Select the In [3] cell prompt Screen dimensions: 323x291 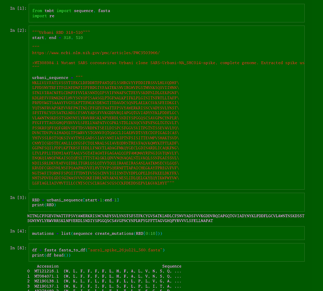click(x=18, y=198)
